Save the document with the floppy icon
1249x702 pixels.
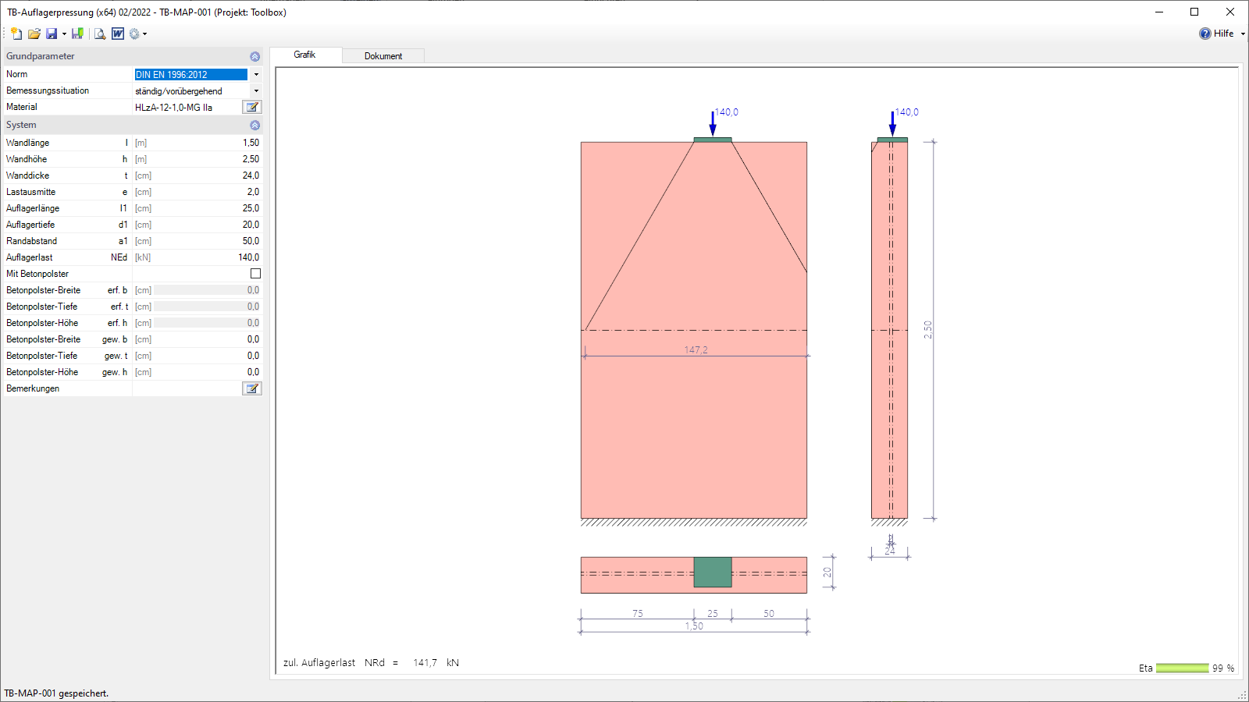coord(52,34)
